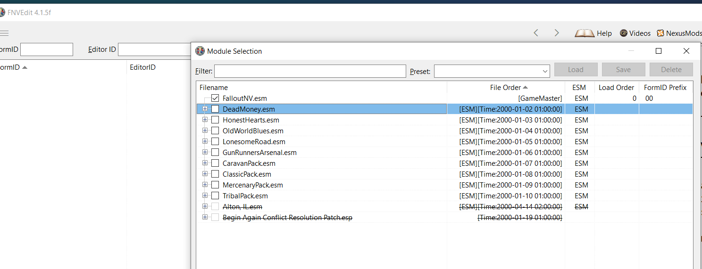Viewport: 702px width, 269px height.
Task: Open the Videos link
Action: click(635, 33)
